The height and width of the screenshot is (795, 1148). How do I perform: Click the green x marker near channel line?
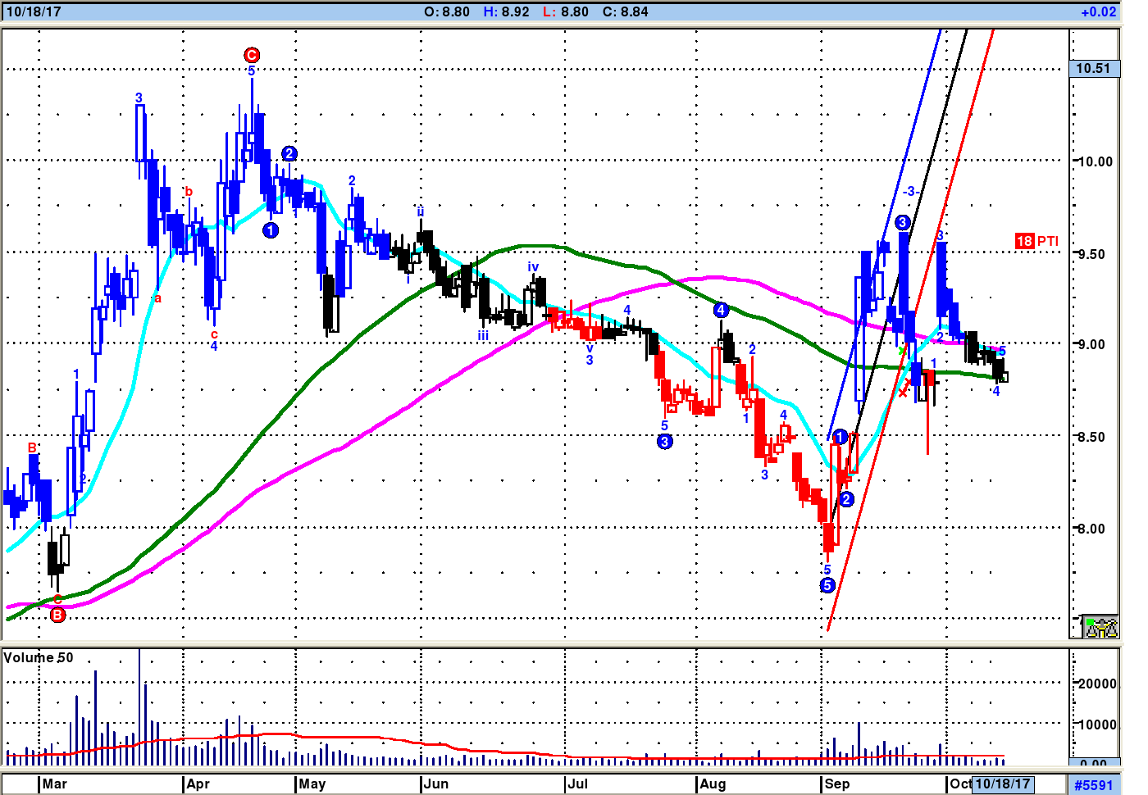coord(902,352)
